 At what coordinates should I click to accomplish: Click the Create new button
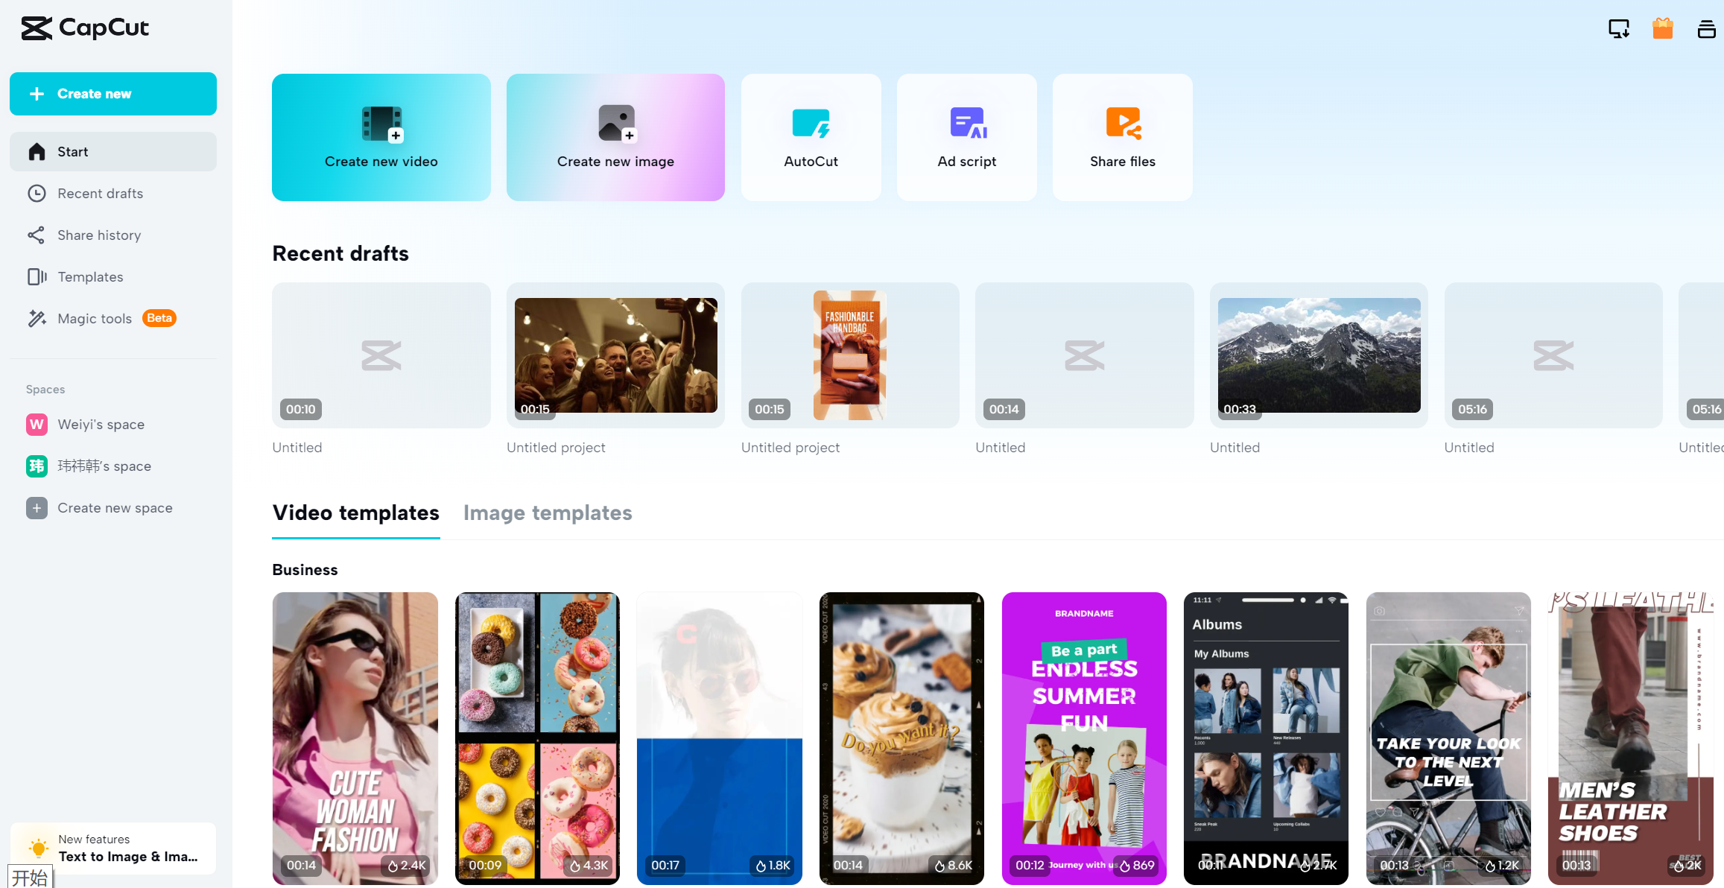[x=112, y=93]
